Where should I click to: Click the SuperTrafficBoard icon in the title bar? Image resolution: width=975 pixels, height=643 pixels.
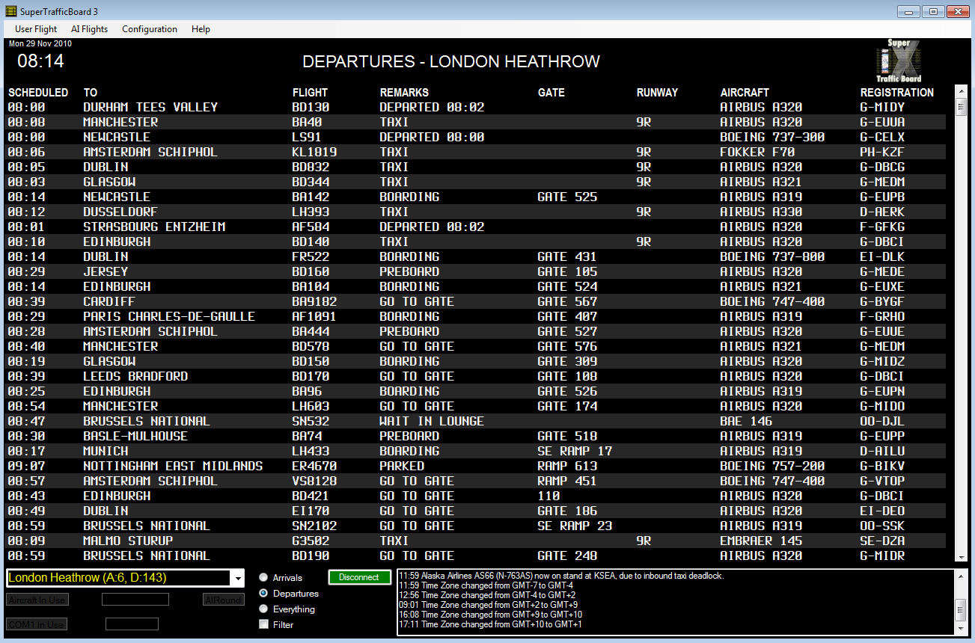click(x=10, y=11)
